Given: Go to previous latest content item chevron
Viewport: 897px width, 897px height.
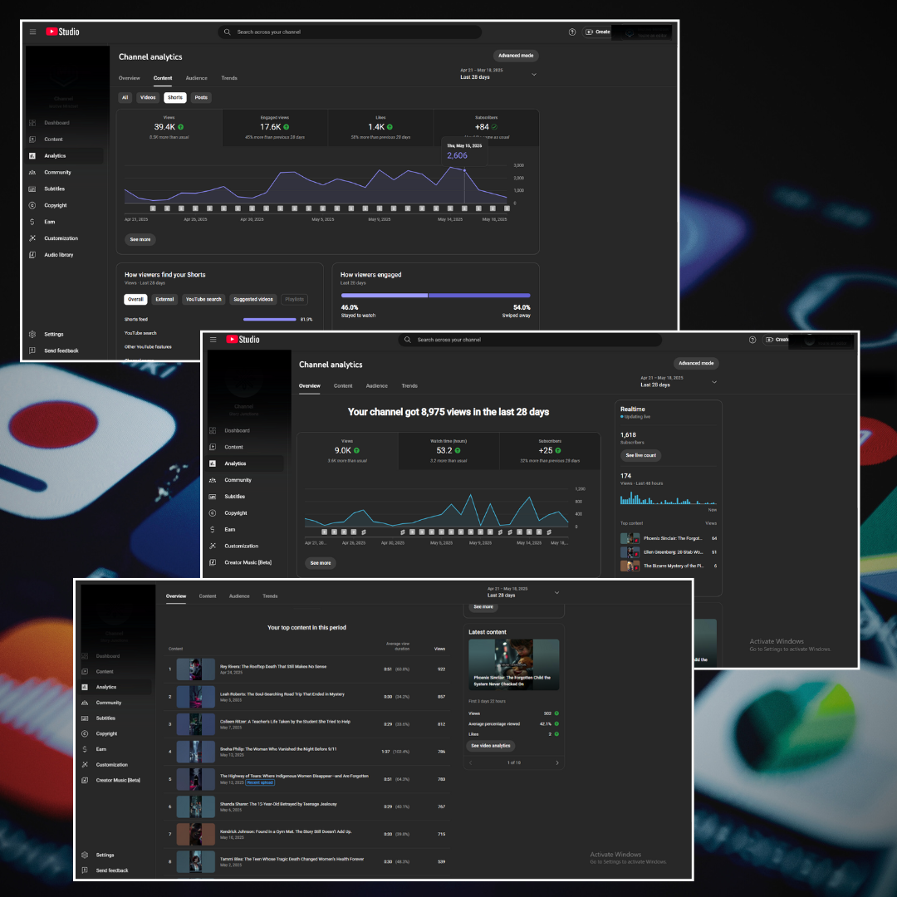Looking at the screenshot, I should tap(471, 763).
